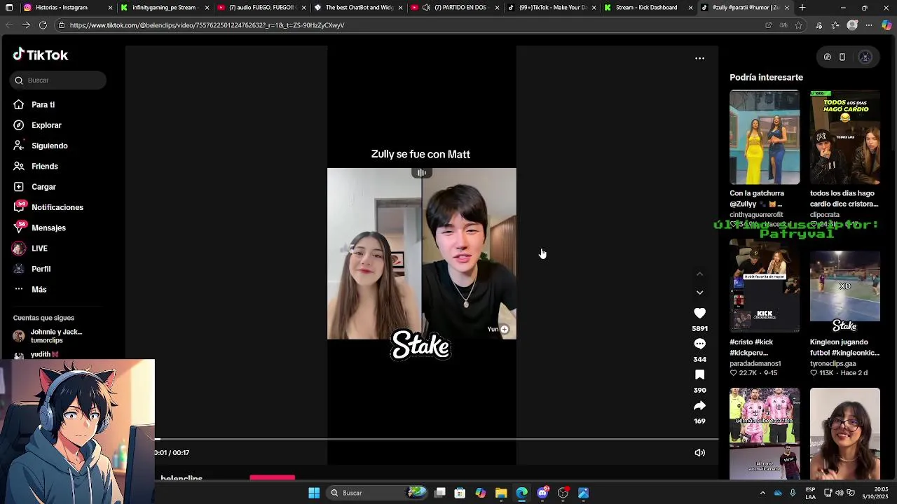
Task: Switch to infinitygaming_pe Stream tab
Action: pyautogui.click(x=164, y=8)
